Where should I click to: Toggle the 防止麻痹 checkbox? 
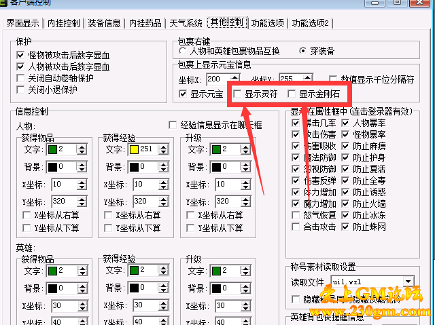pos(345,146)
